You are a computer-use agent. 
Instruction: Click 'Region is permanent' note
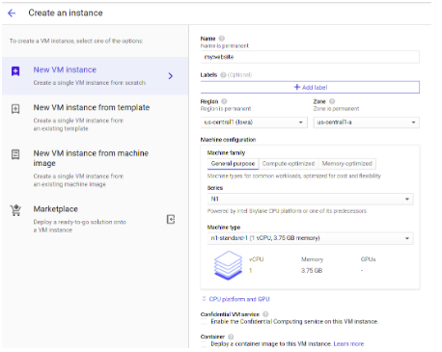(226, 109)
